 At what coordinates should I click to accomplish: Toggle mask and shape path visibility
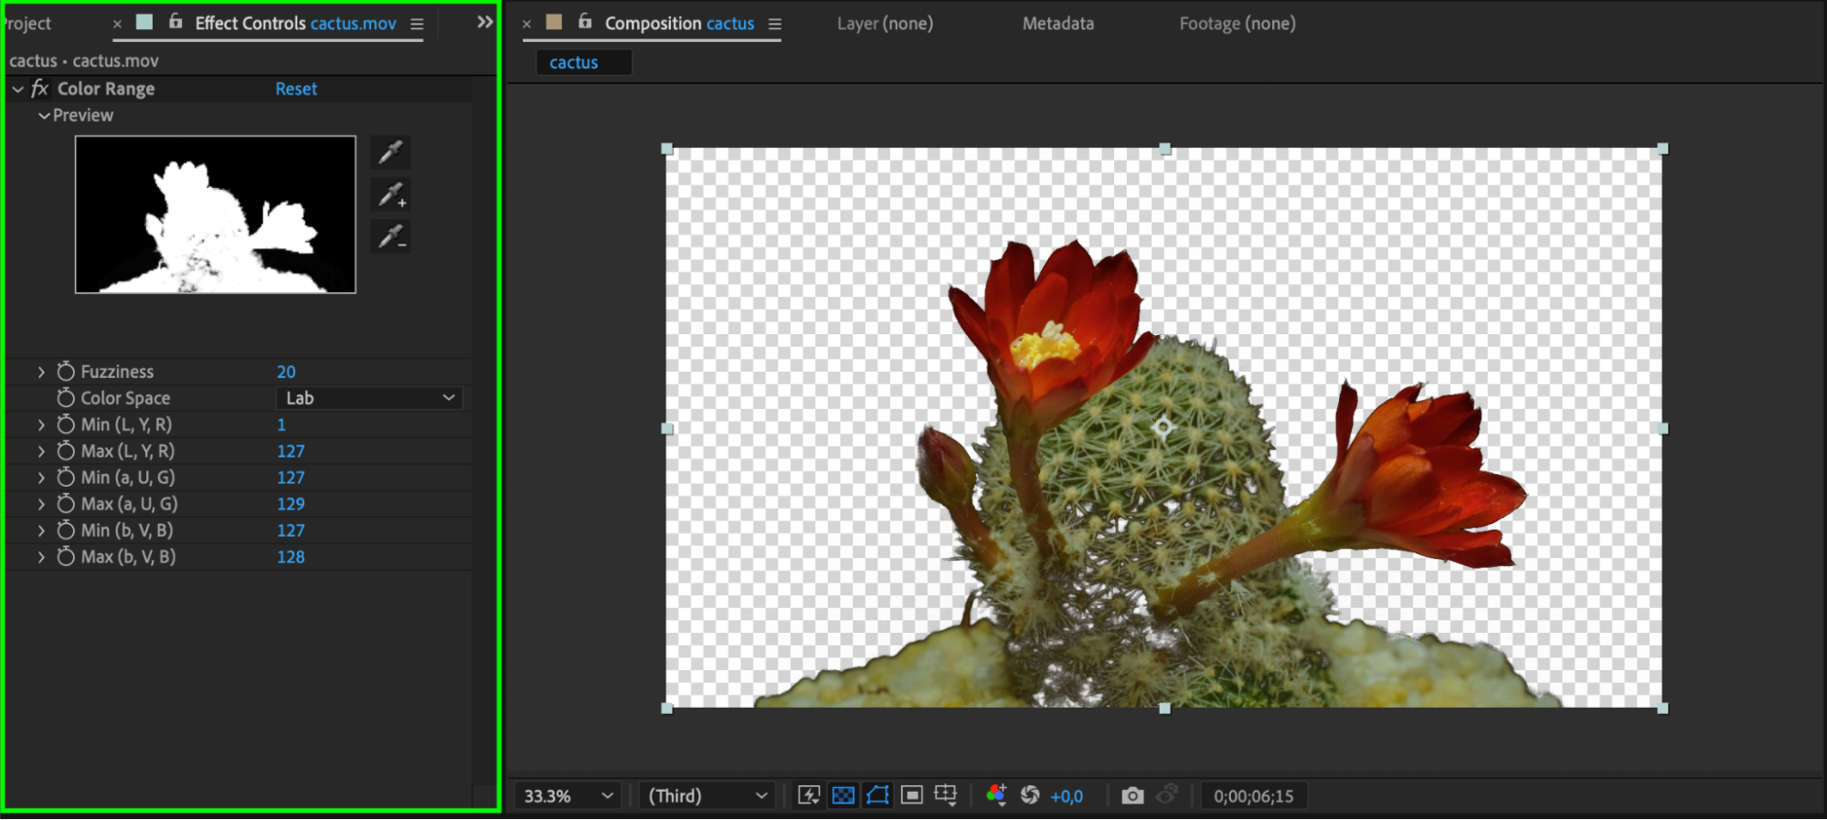(x=877, y=795)
